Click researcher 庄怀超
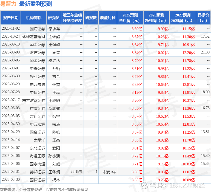The image size is (211, 192). [54, 37]
